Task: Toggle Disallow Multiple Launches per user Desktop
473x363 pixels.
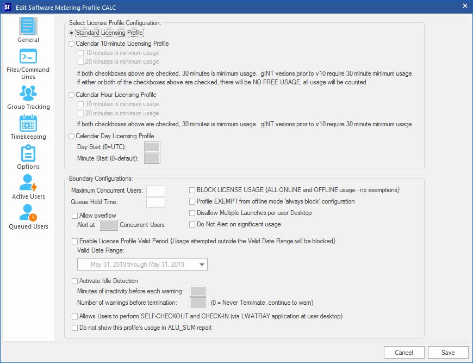Action: [x=192, y=213]
